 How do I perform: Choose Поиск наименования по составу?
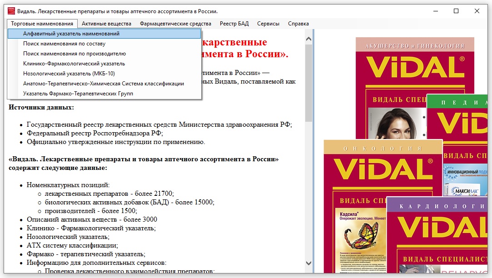click(64, 44)
